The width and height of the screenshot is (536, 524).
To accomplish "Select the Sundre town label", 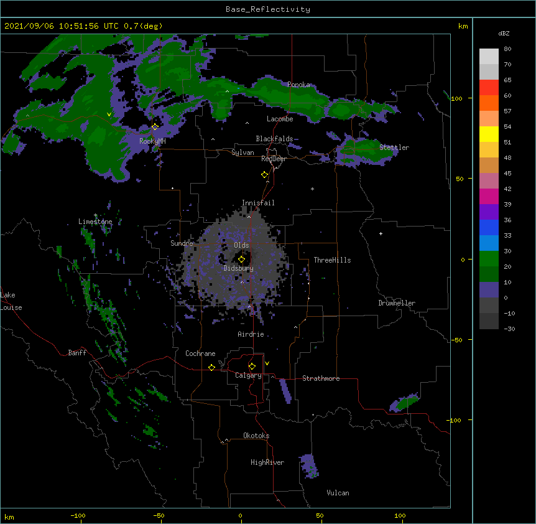I will tap(182, 243).
